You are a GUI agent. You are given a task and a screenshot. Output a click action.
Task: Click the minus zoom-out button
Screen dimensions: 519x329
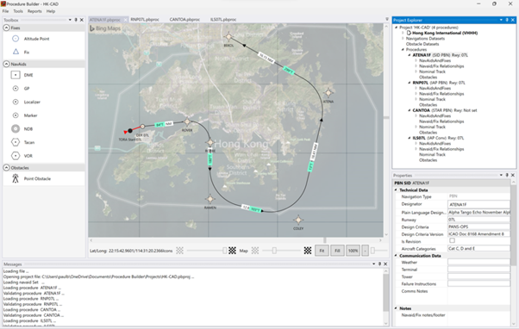coord(365,251)
